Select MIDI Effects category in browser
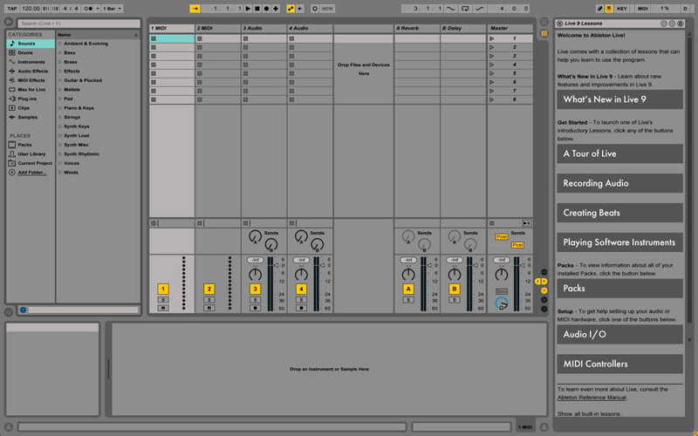 pyautogui.click(x=31, y=80)
